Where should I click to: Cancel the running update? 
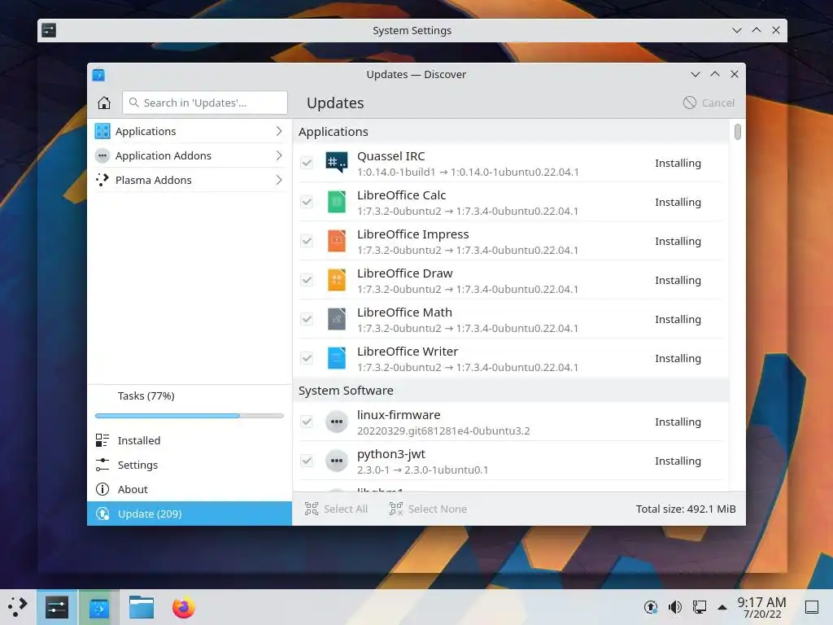709,103
